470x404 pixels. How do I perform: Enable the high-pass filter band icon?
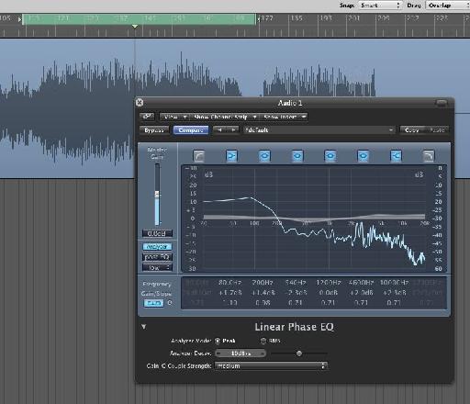coord(199,156)
